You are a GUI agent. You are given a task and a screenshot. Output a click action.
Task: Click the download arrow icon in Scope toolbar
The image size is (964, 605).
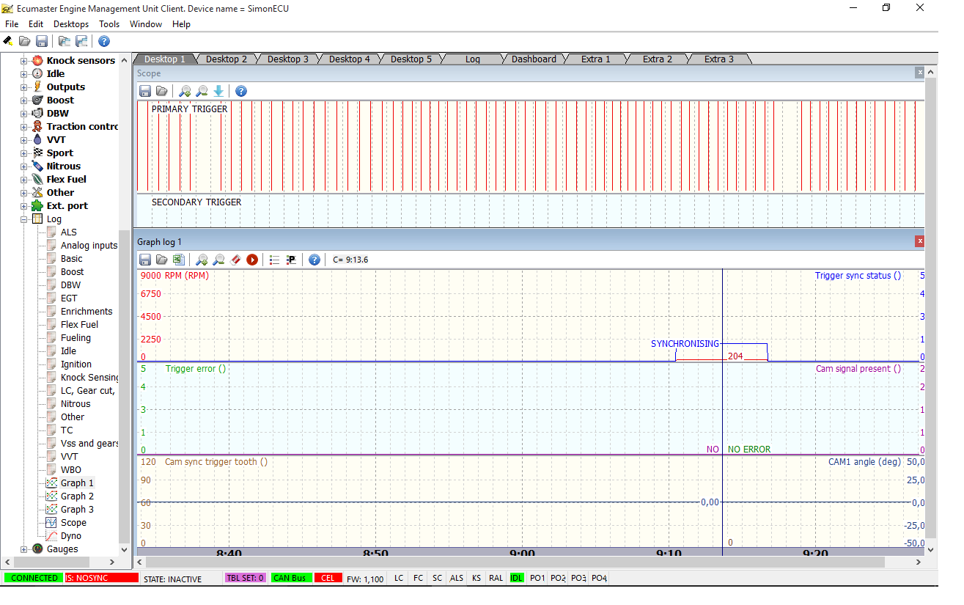point(218,91)
